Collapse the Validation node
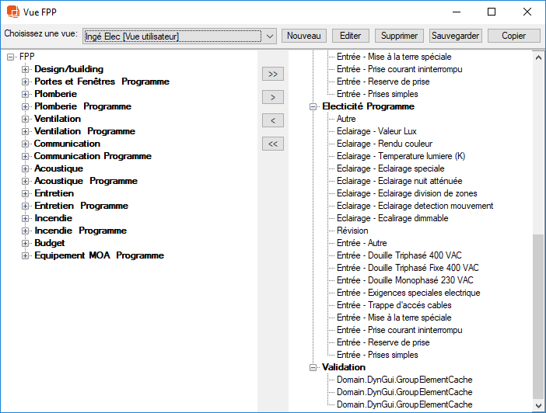The width and height of the screenshot is (546, 413). coord(313,367)
